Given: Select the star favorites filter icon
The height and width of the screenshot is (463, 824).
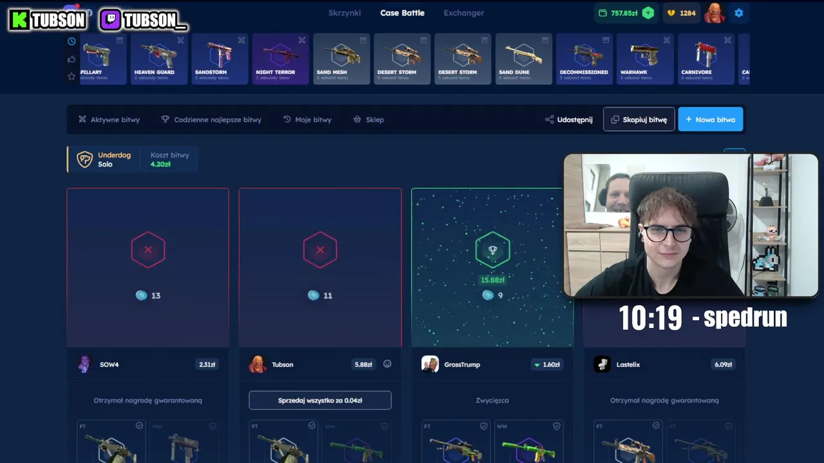Looking at the screenshot, I should 71,77.
